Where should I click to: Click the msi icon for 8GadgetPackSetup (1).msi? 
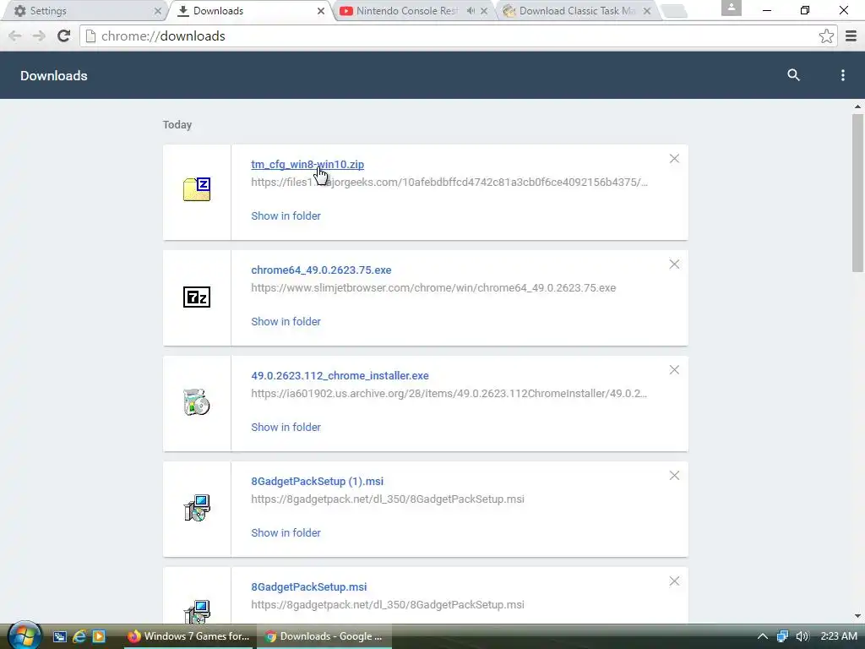coord(197,508)
